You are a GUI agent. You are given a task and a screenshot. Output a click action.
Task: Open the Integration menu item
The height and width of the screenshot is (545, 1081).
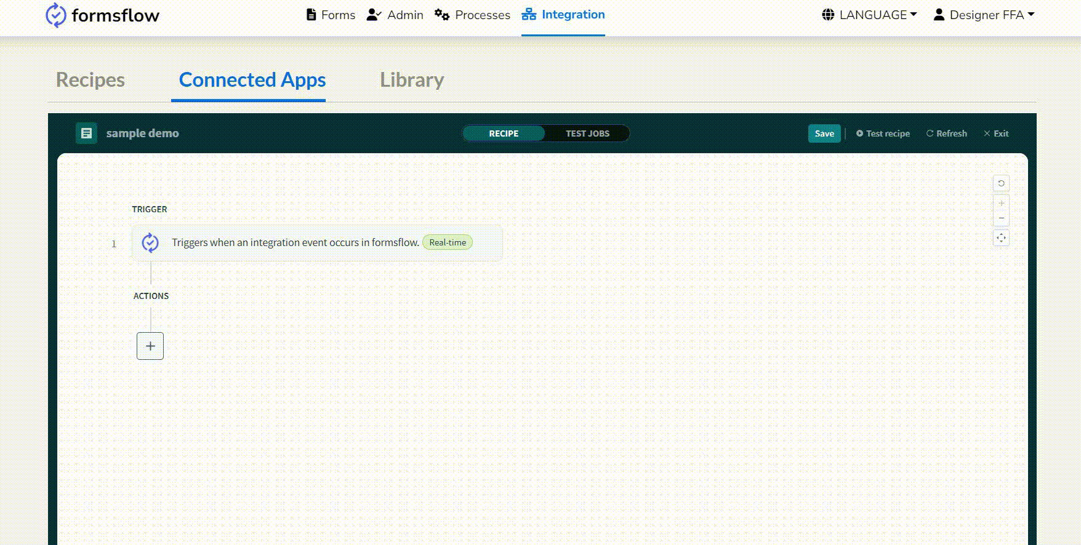[563, 15]
